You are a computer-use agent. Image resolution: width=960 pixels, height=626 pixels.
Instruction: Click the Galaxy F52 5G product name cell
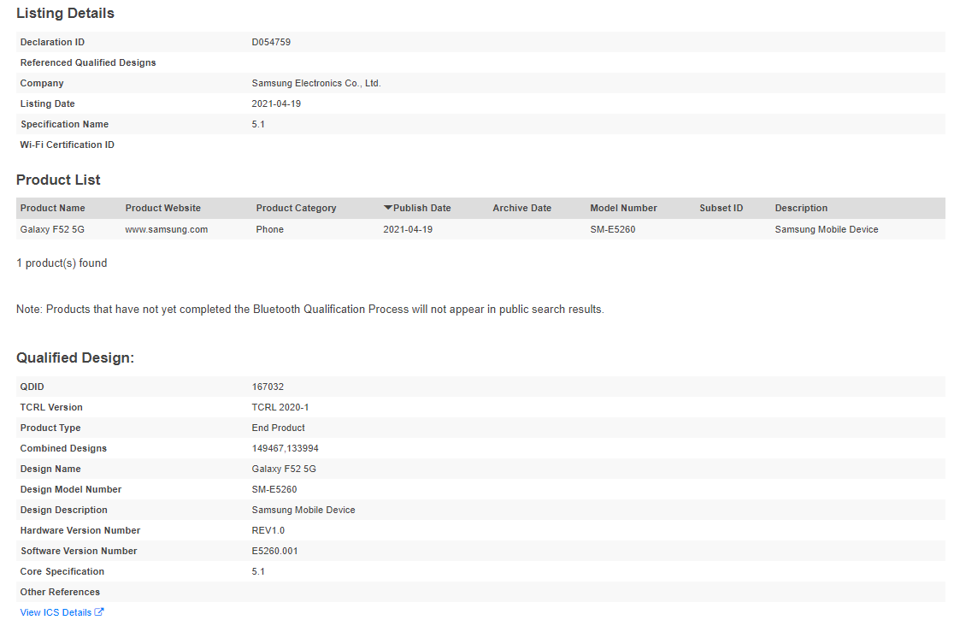pyautogui.click(x=52, y=229)
